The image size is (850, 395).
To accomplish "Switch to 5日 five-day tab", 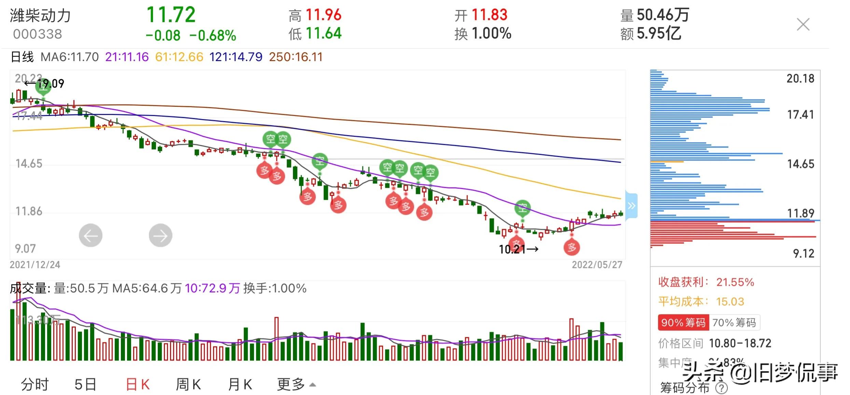I will (85, 385).
